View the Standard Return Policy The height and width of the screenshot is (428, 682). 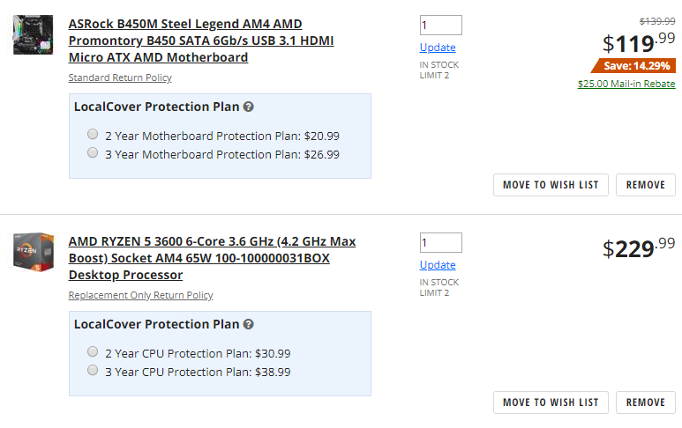(120, 77)
